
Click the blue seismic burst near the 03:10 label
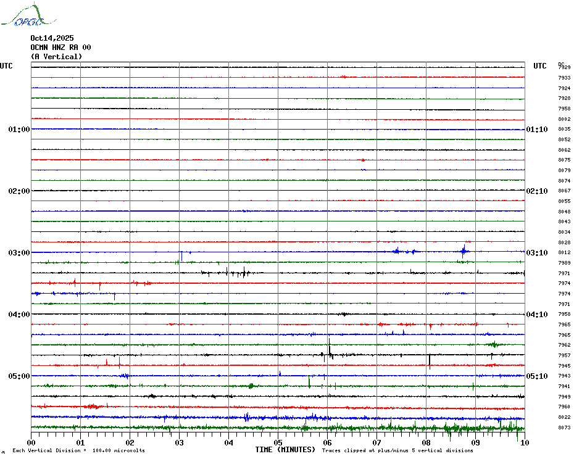pyautogui.click(x=464, y=250)
